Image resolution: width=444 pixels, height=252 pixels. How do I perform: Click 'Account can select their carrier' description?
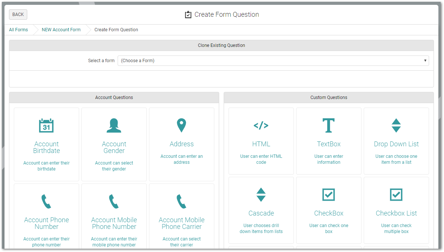click(181, 242)
